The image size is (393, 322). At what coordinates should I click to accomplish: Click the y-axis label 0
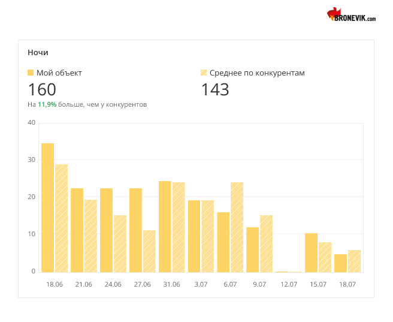click(x=34, y=272)
